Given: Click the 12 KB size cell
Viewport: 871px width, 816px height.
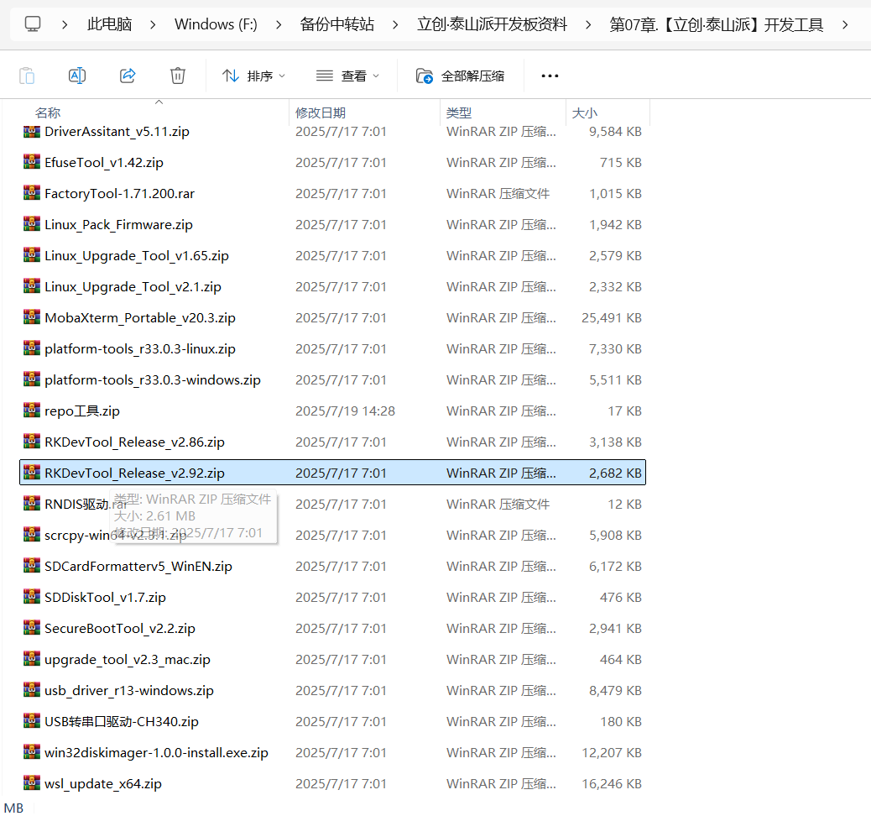Looking at the screenshot, I should coord(625,505).
